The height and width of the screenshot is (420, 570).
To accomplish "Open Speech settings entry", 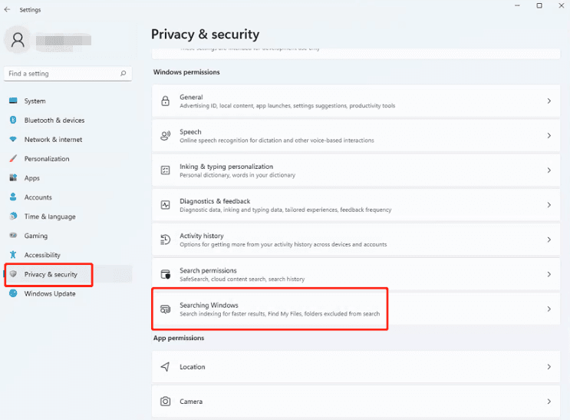I will pos(356,135).
